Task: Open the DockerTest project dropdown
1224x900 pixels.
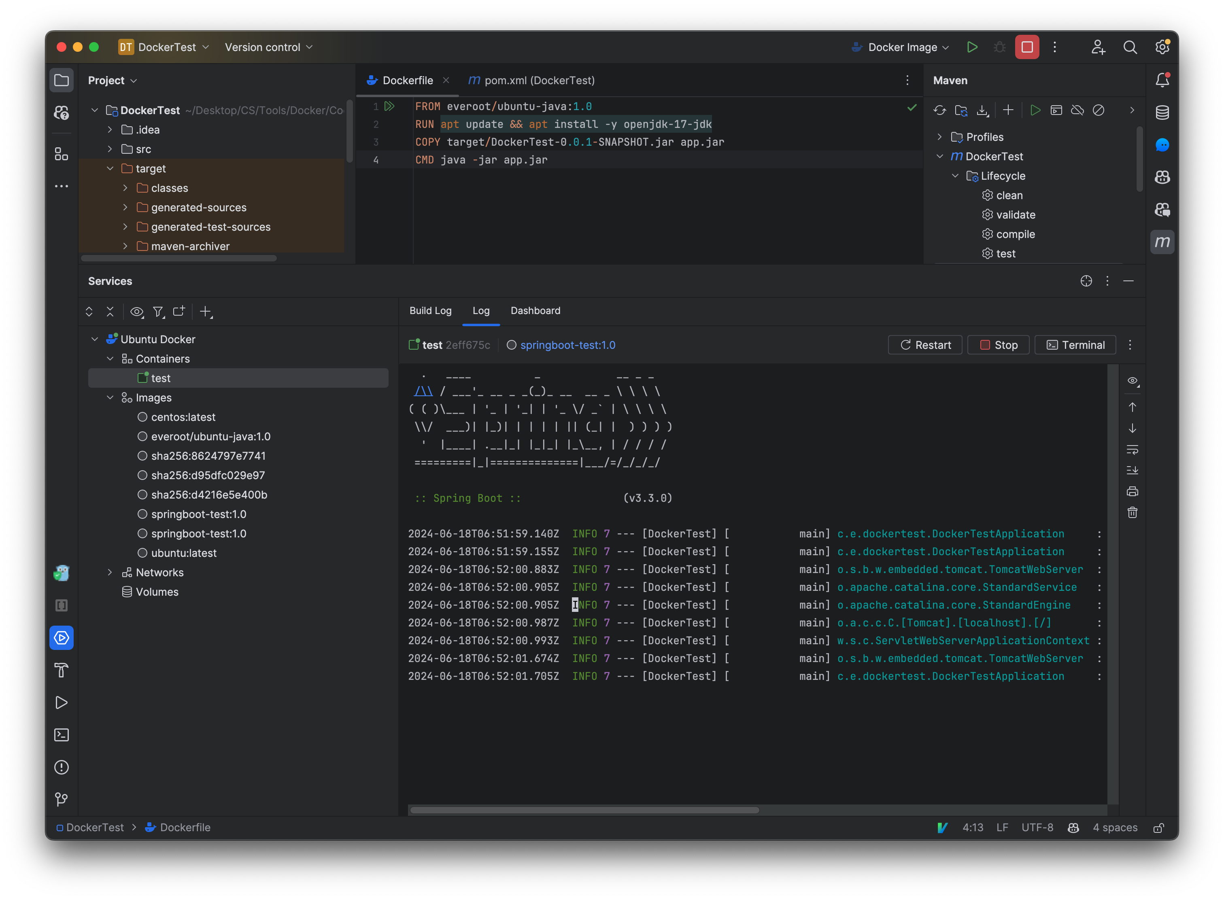Action: [164, 47]
